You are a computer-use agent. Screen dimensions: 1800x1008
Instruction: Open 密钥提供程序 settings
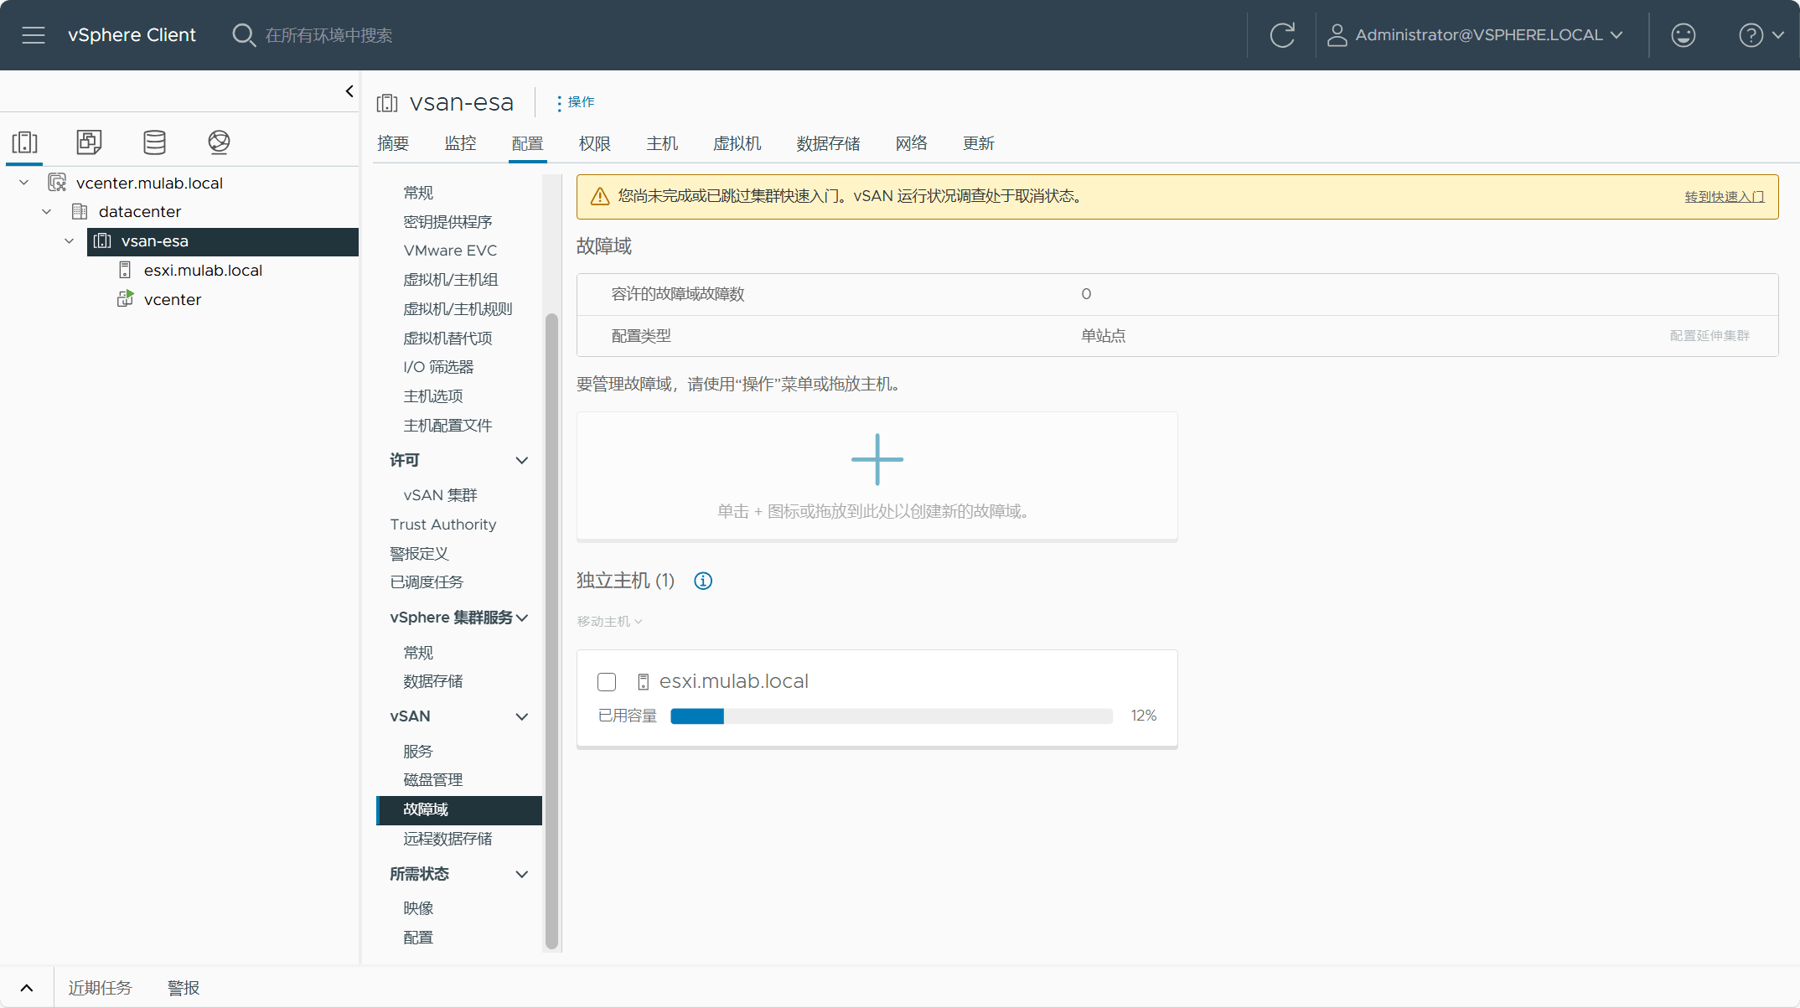(x=447, y=222)
